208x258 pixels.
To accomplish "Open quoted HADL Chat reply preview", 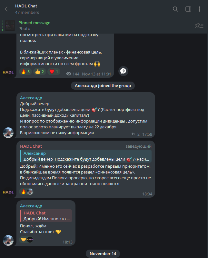I will pyautogui.click(x=46, y=216).
